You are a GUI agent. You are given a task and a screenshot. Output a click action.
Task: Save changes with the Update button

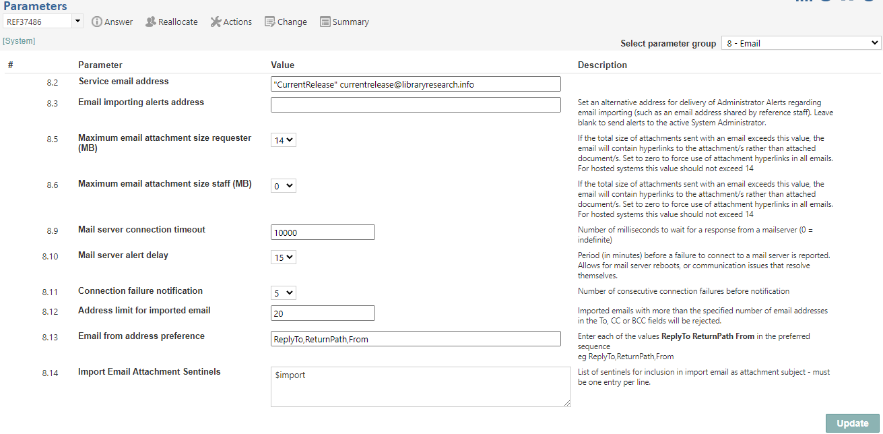tap(853, 423)
